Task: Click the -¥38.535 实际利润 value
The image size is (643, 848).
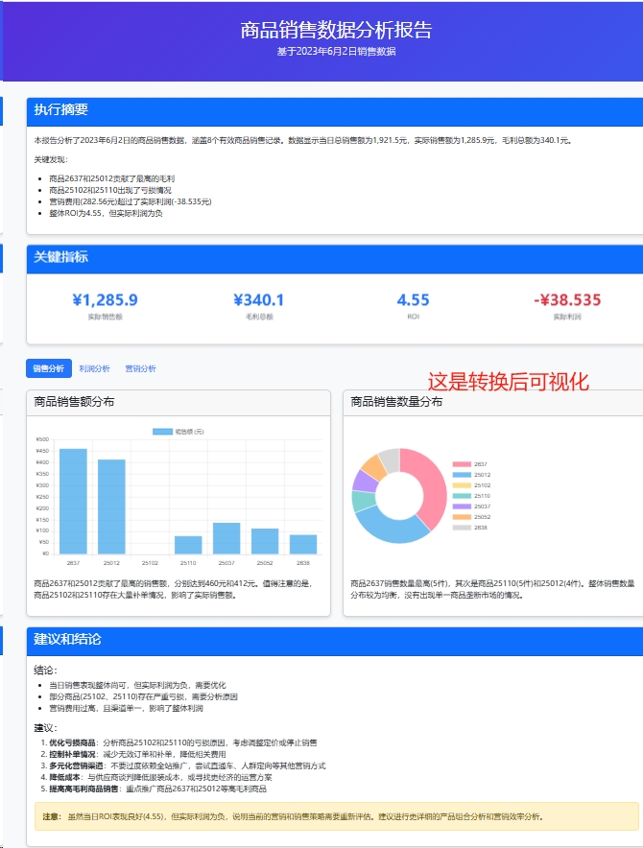Action: click(567, 300)
